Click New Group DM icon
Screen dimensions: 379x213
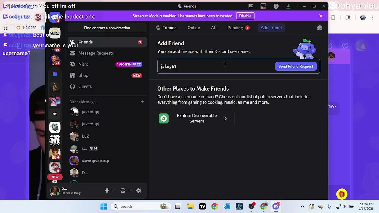(x=319, y=28)
